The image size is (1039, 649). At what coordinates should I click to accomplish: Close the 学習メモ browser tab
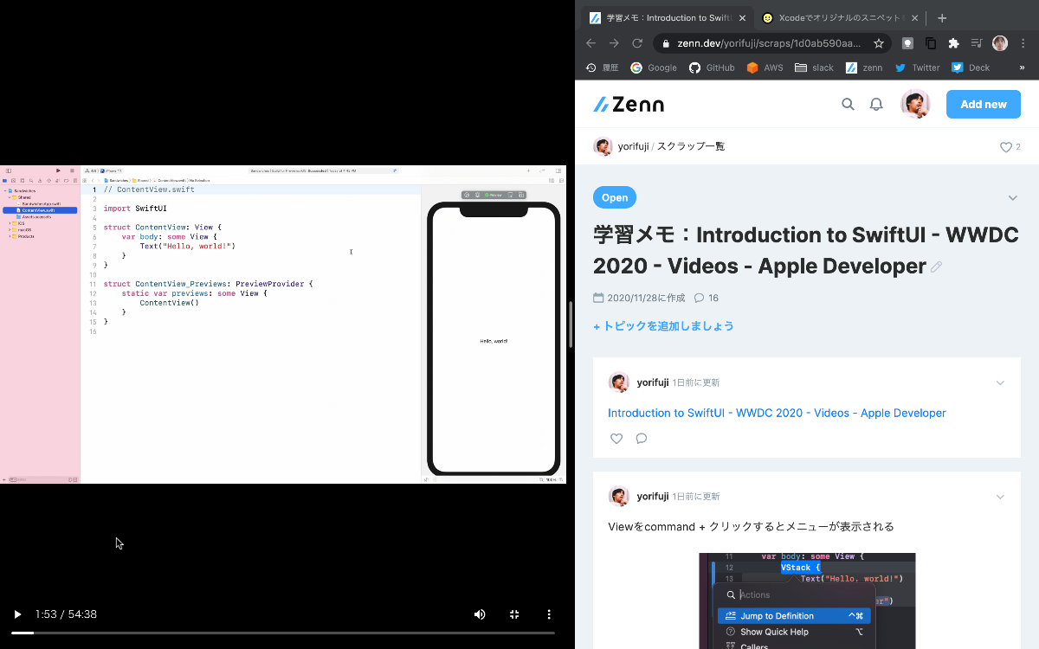click(742, 18)
